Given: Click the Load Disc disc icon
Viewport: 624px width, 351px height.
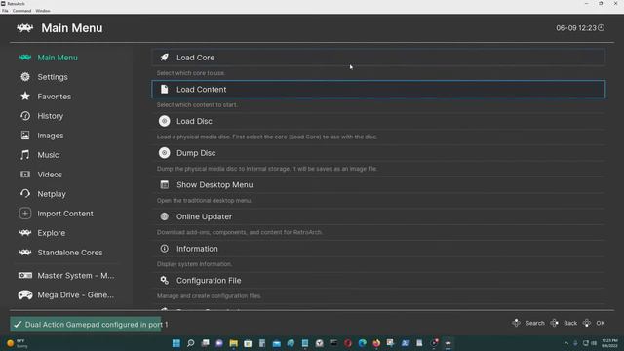Looking at the screenshot, I should click(x=165, y=121).
